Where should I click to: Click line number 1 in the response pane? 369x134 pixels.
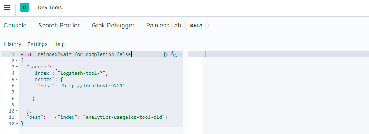[197, 54]
